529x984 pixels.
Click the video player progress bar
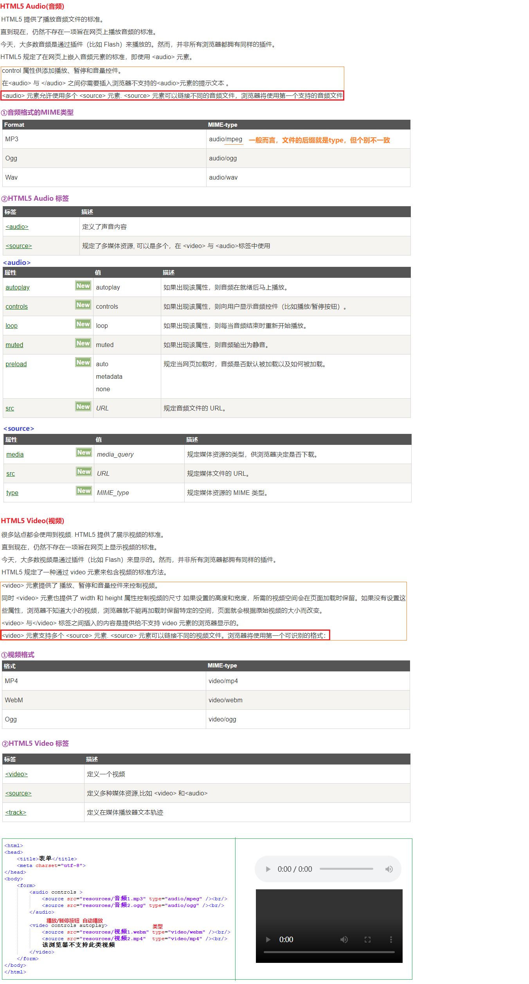pyautogui.click(x=329, y=952)
